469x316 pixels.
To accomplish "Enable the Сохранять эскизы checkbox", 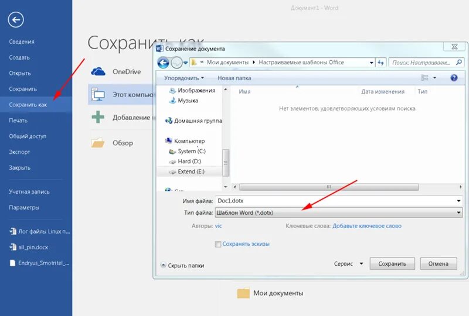I will (x=217, y=245).
